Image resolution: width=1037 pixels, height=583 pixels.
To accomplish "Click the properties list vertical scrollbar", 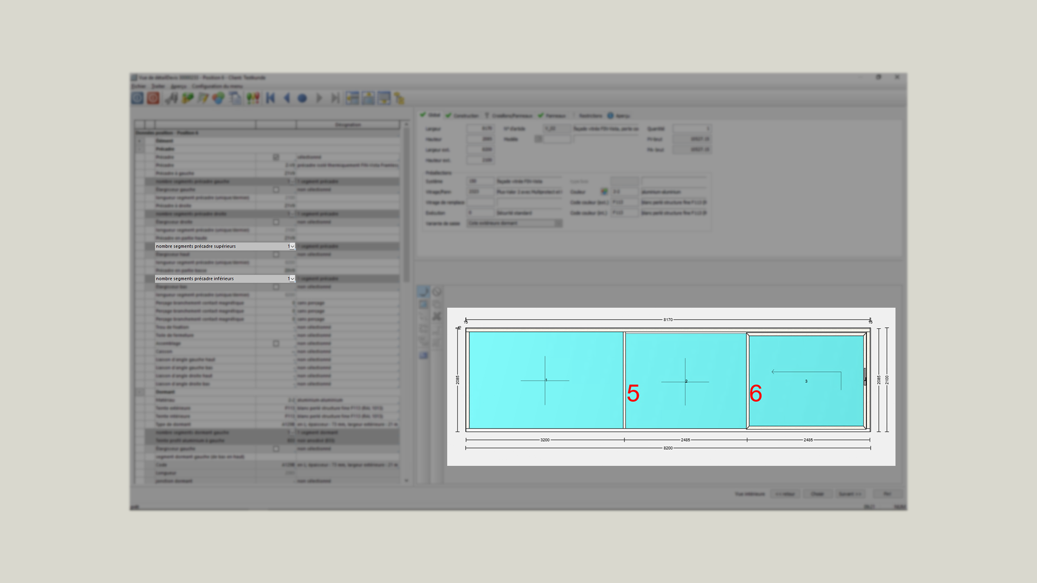I will (x=406, y=302).
